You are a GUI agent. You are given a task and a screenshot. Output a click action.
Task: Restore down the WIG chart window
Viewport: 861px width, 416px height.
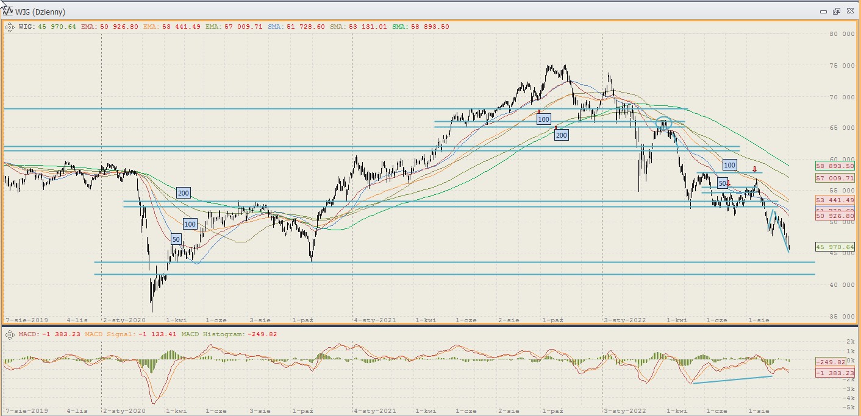(836, 11)
